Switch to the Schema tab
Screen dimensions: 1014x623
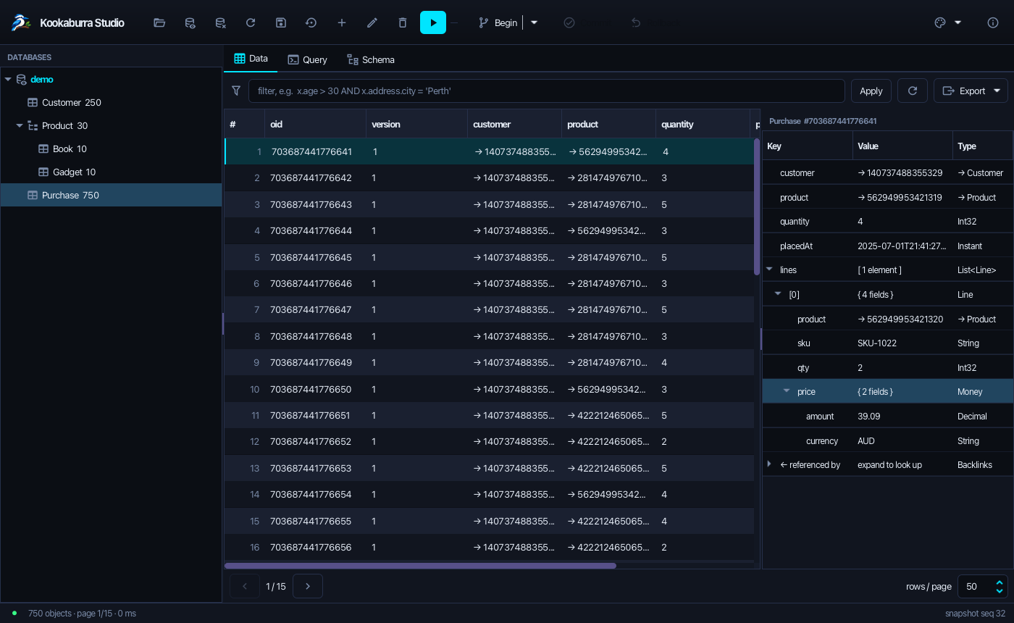(x=370, y=59)
